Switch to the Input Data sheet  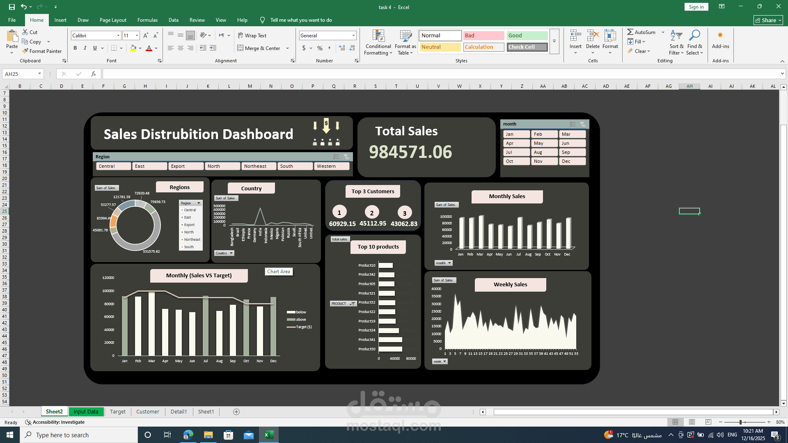(x=86, y=411)
